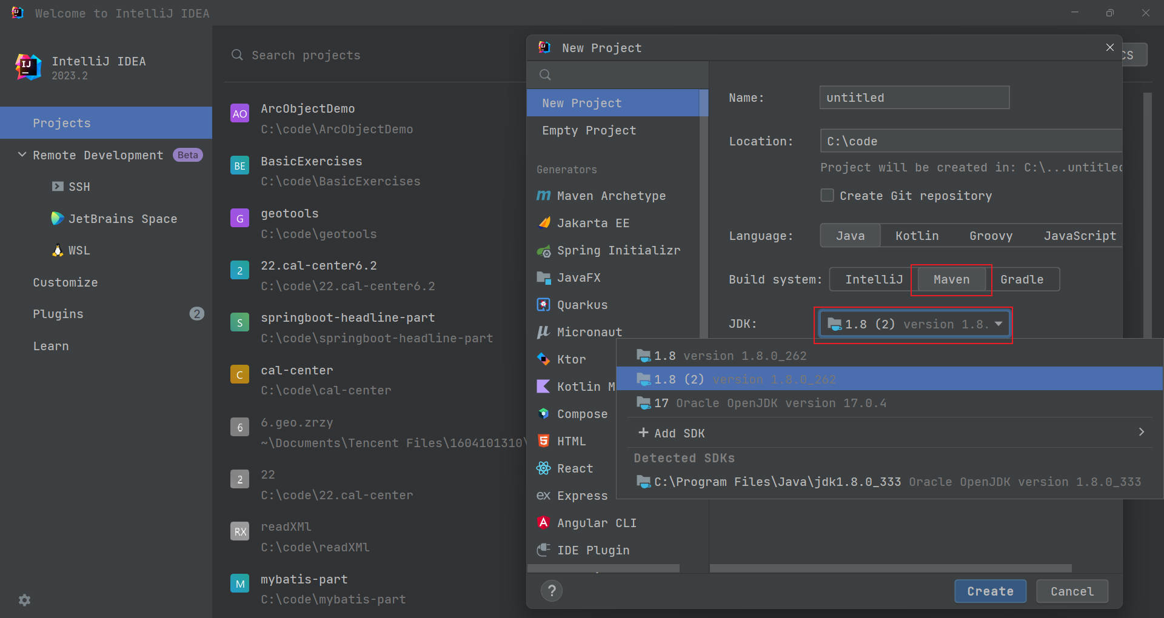
Task: Open settings gear in bottom-left corner
Action: (x=24, y=600)
